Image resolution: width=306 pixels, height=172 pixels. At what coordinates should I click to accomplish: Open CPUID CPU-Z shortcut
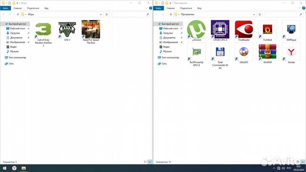220,31
